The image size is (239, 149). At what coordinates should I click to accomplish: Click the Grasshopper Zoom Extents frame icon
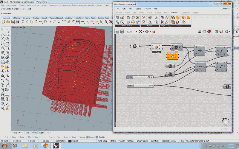(140, 32)
